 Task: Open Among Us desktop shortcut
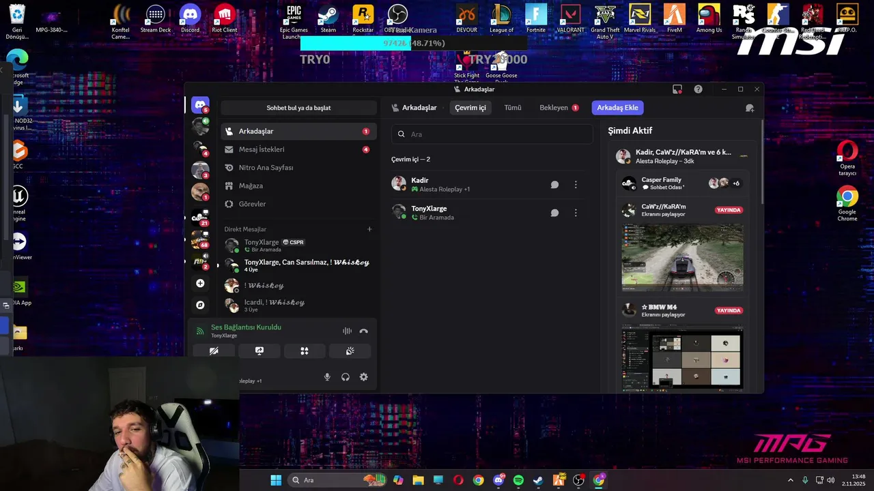click(x=709, y=18)
